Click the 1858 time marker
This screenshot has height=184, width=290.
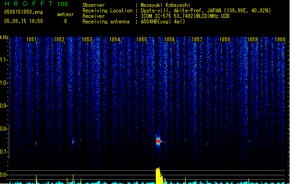click(x=225, y=40)
